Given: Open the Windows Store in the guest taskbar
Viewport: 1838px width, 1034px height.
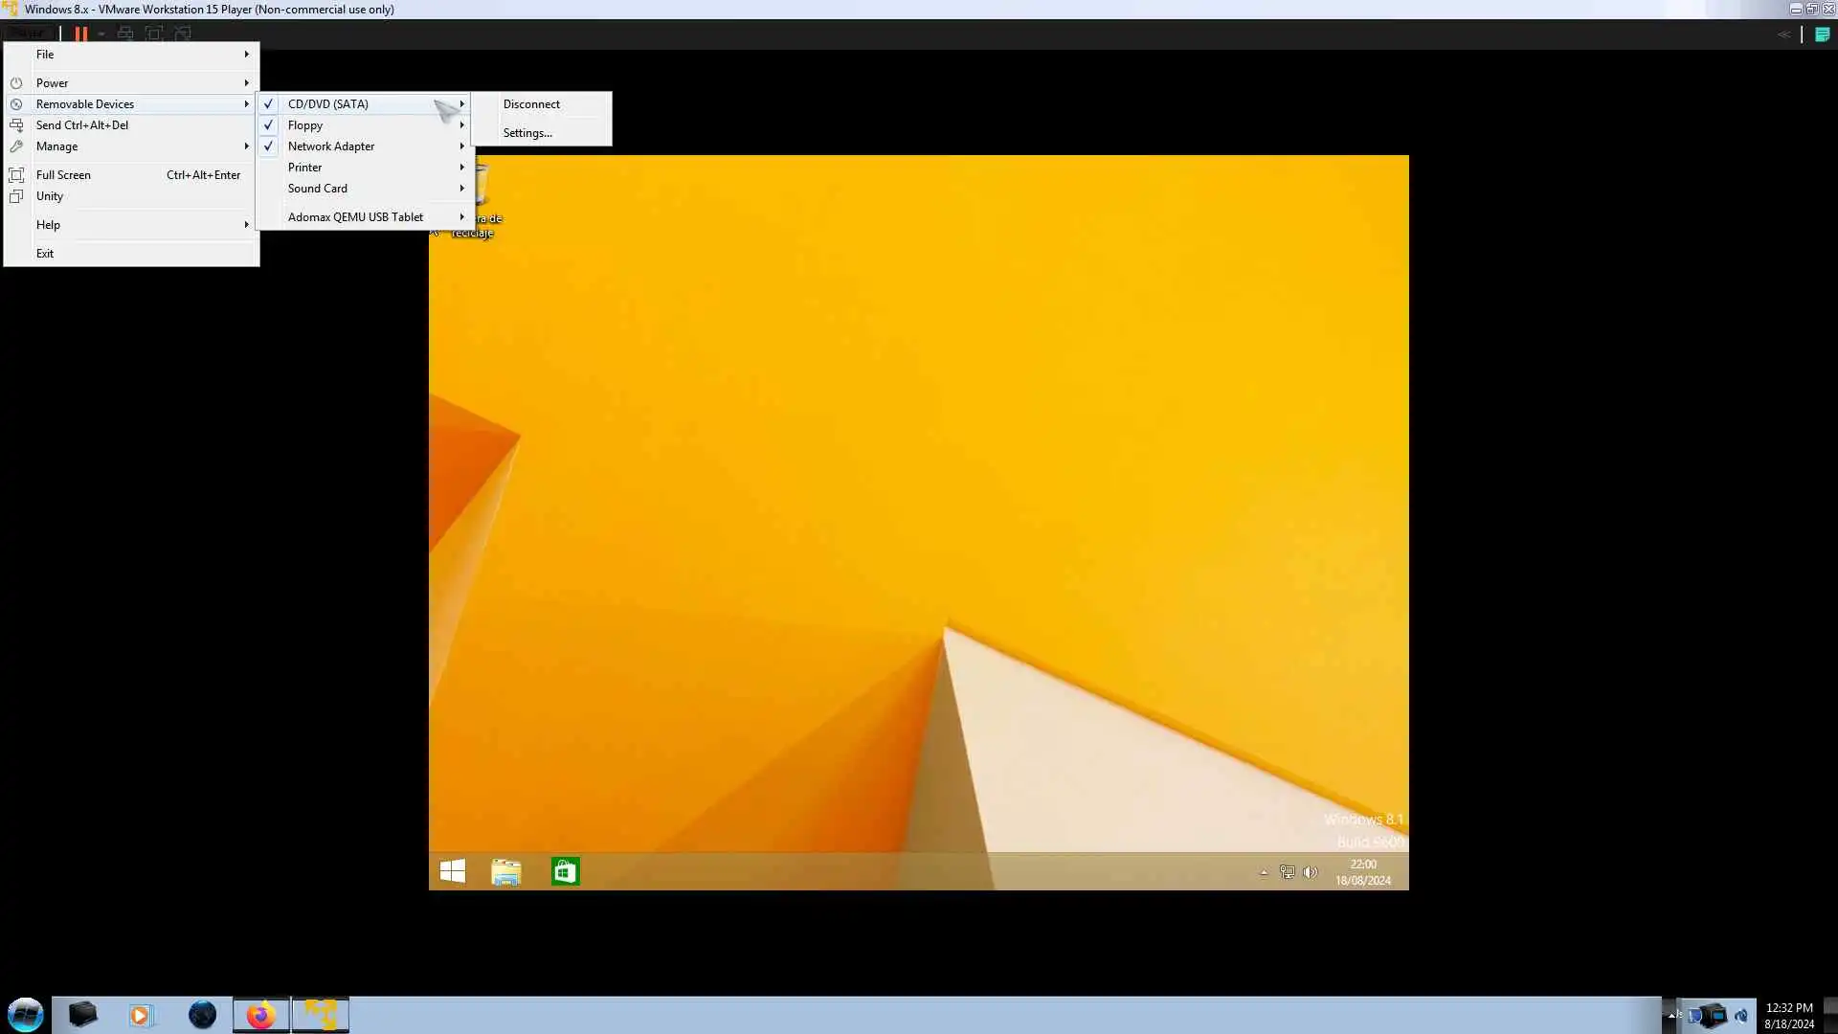Looking at the screenshot, I should tap(565, 871).
